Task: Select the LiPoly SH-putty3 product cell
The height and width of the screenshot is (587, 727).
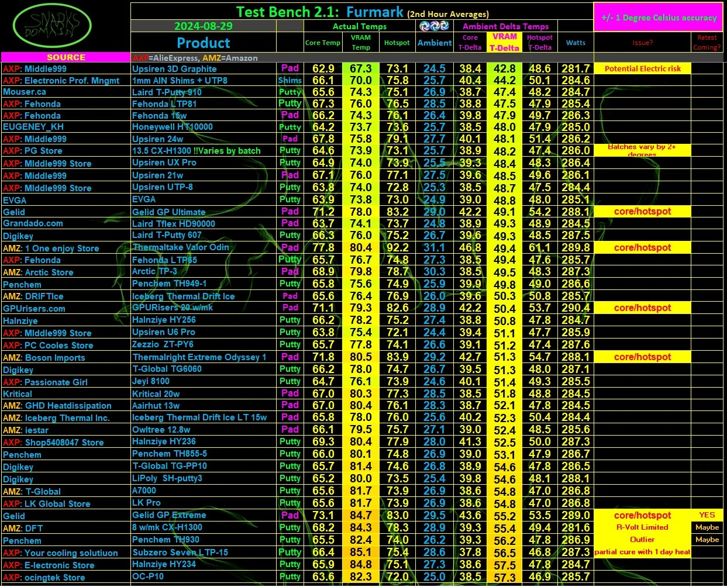Action: [x=204, y=478]
